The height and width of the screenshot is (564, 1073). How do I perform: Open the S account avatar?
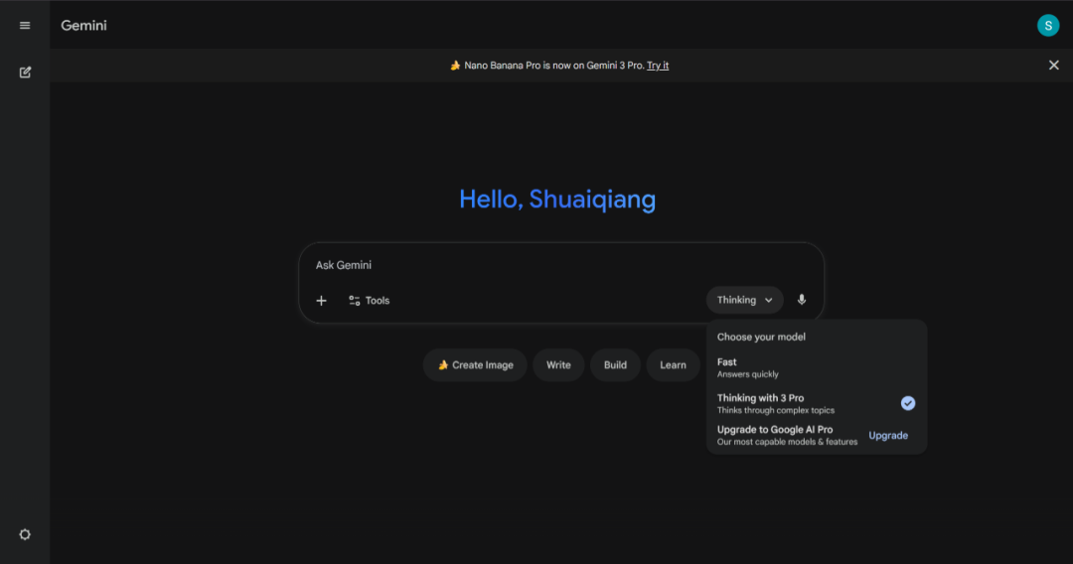[x=1048, y=25]
